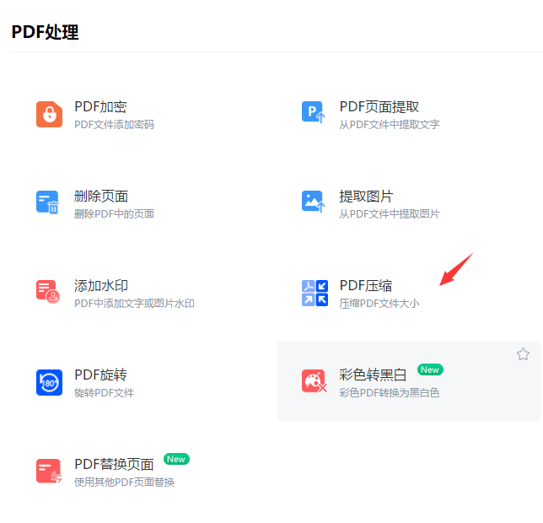This screenshot has height=523, width=543.
Task: Click the PDF旋转 180° icon
Action: click(x=49, y=382)
